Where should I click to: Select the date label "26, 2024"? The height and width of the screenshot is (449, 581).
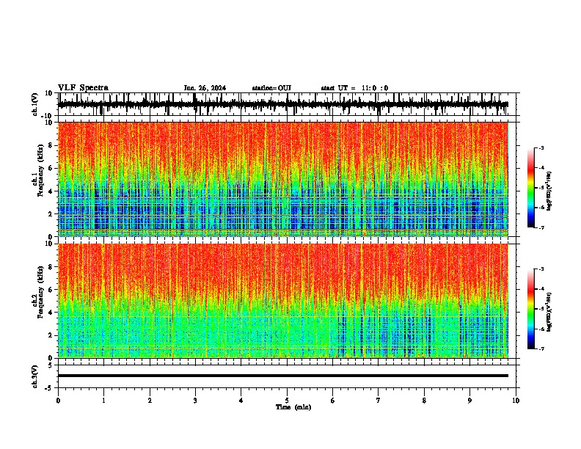211,88
